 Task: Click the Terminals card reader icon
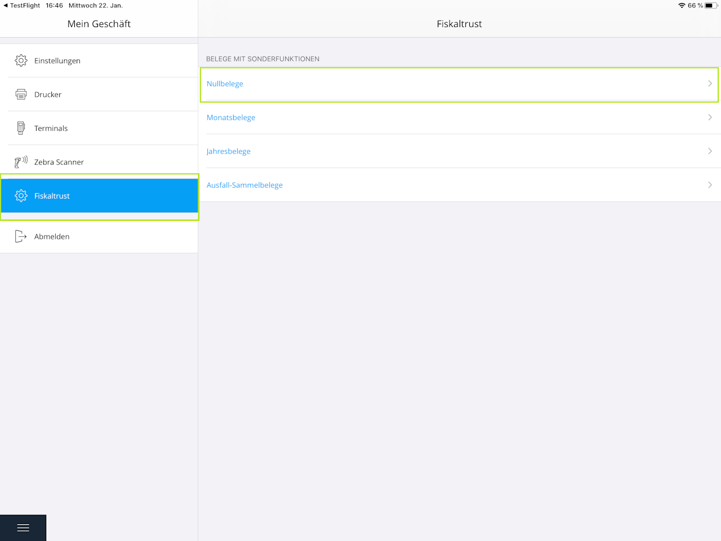click(x=21, y=128)
